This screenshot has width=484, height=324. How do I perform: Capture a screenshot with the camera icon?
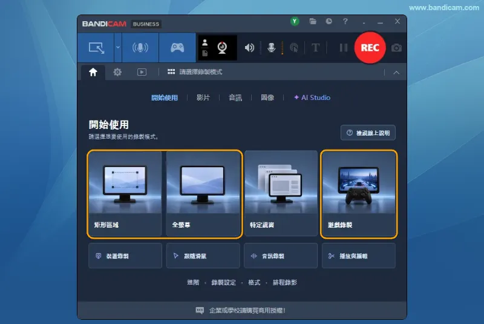[x=396, y=48]
